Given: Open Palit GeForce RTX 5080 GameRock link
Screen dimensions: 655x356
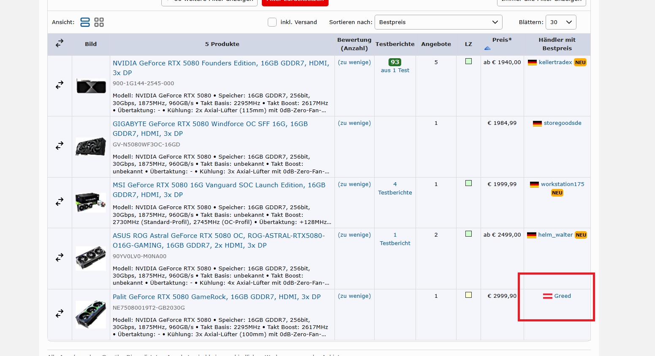Looking at the screenshot, I should point(217,297).
